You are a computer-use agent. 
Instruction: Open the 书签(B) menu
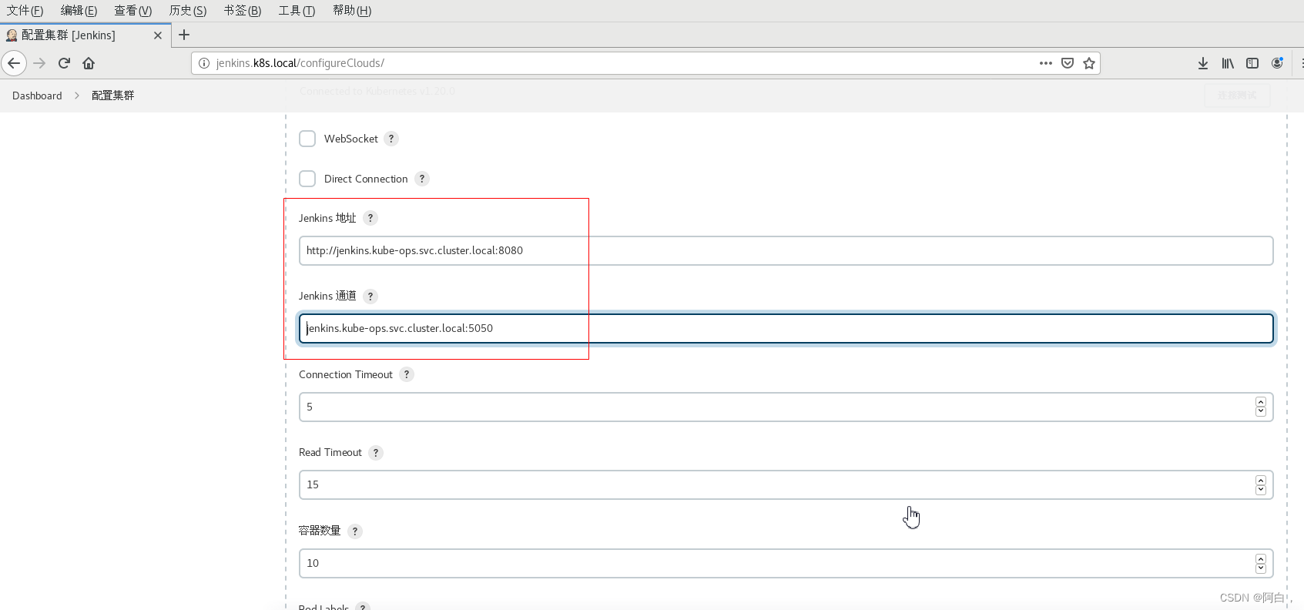click(243, 11)
